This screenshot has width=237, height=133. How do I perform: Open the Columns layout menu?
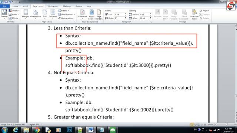pos(53,14)
